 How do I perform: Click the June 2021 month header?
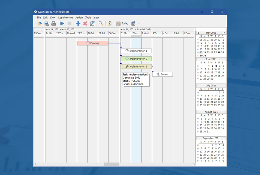pyautogui.click(x=211, y=59)
